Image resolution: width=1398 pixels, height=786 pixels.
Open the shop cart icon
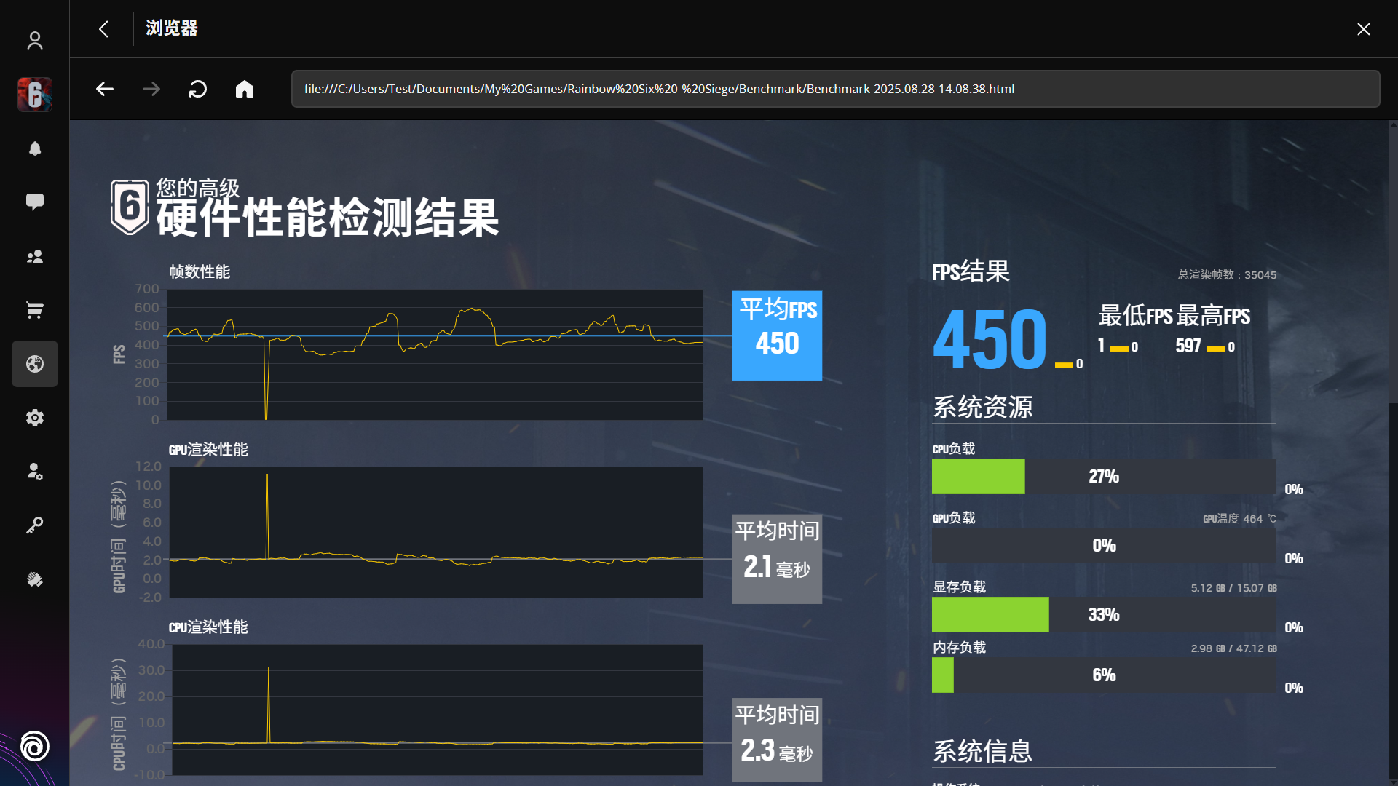pos(35,311)
